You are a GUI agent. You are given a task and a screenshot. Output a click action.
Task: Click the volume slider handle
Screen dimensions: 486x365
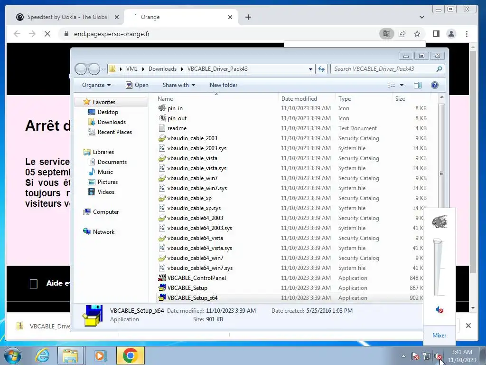437,241
